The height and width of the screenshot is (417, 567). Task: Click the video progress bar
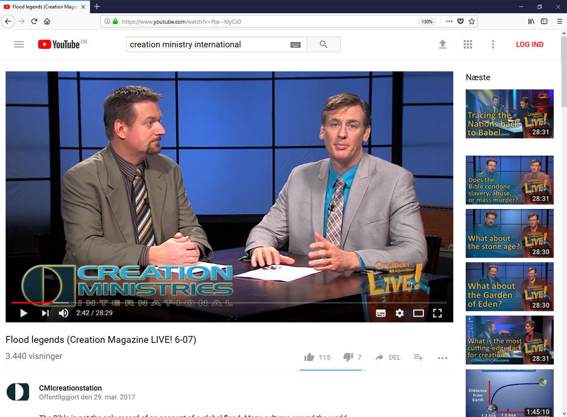[x=229, y=302]
